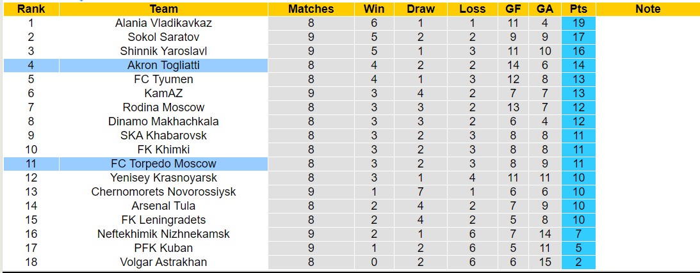Screen dimensions: 700x273
Task: Open the FC Torpedo Moscow team
Action: (x=163, y=164)
